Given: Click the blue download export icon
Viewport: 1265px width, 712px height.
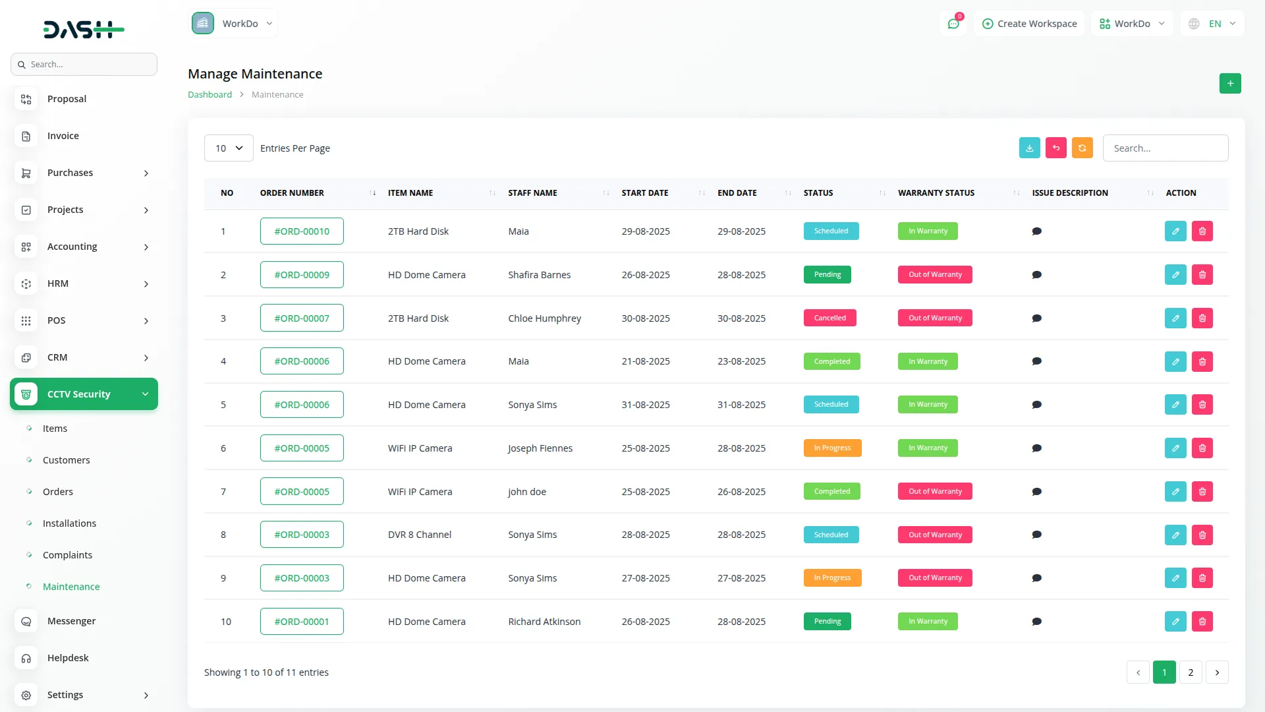Looking at the screenshot, I should [1029, 148].
